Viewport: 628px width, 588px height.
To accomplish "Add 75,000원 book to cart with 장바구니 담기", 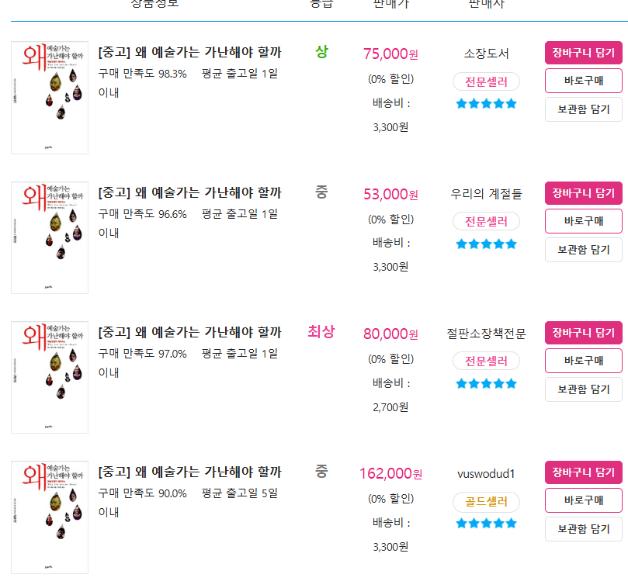I will (584, 53).
